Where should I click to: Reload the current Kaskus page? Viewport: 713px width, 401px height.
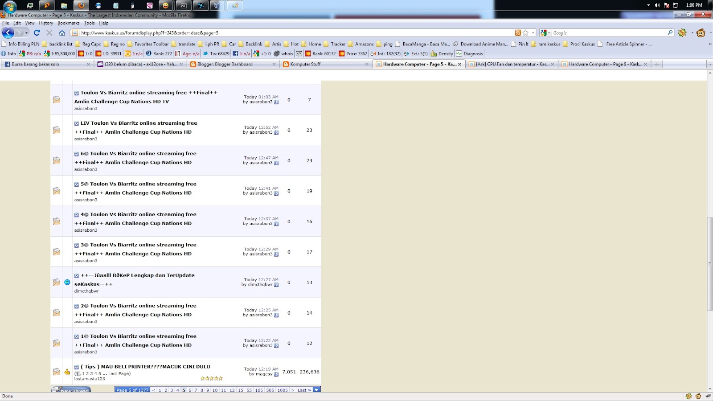37,33
